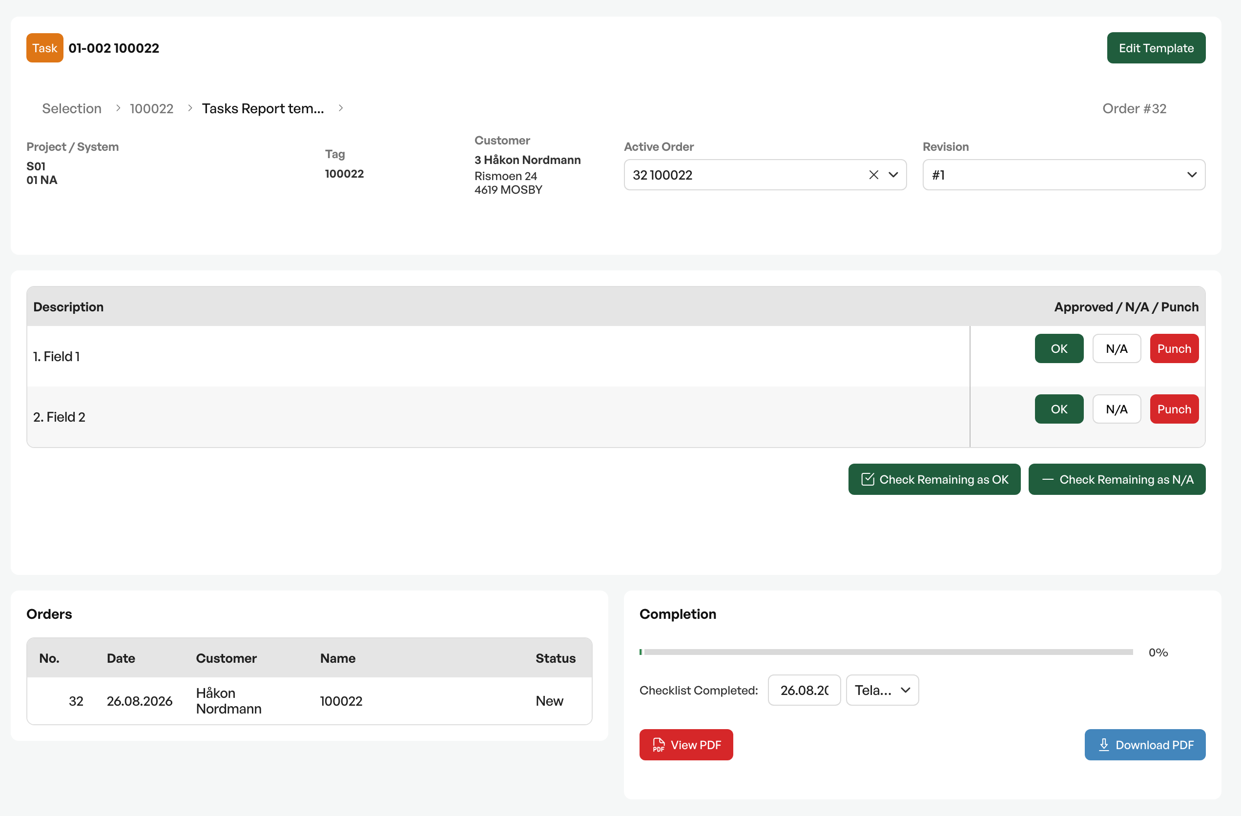
Task: Click the 26.08.2026 date cell
Action: 140,701
